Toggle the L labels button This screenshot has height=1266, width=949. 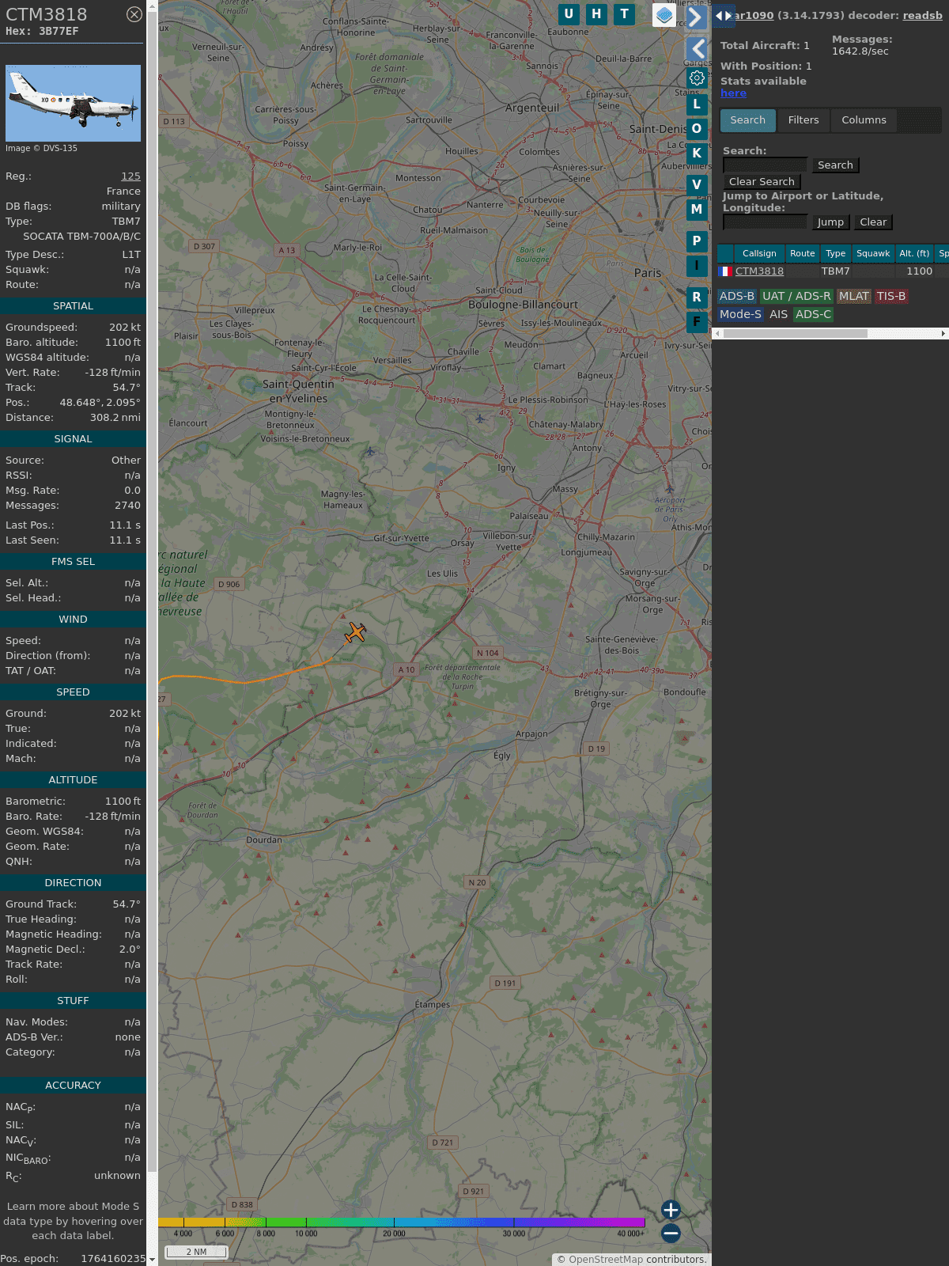pyautogui.click(x=697, y=104)
